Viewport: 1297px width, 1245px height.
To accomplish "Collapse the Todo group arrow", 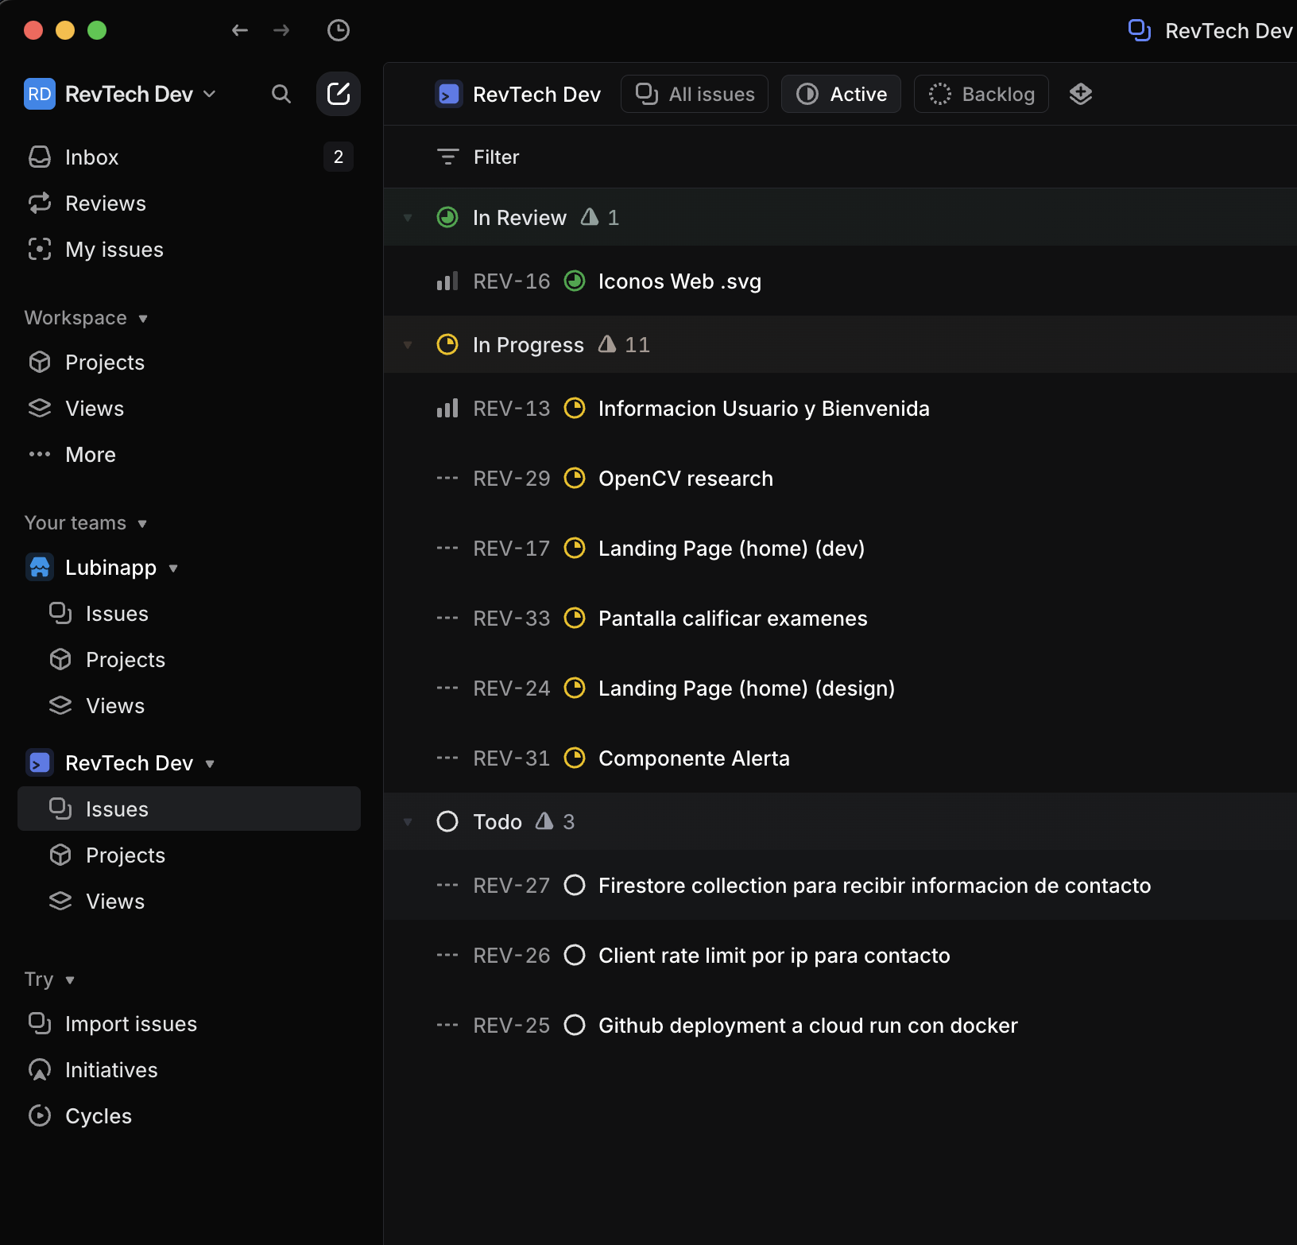I will (x=408, y=822).
